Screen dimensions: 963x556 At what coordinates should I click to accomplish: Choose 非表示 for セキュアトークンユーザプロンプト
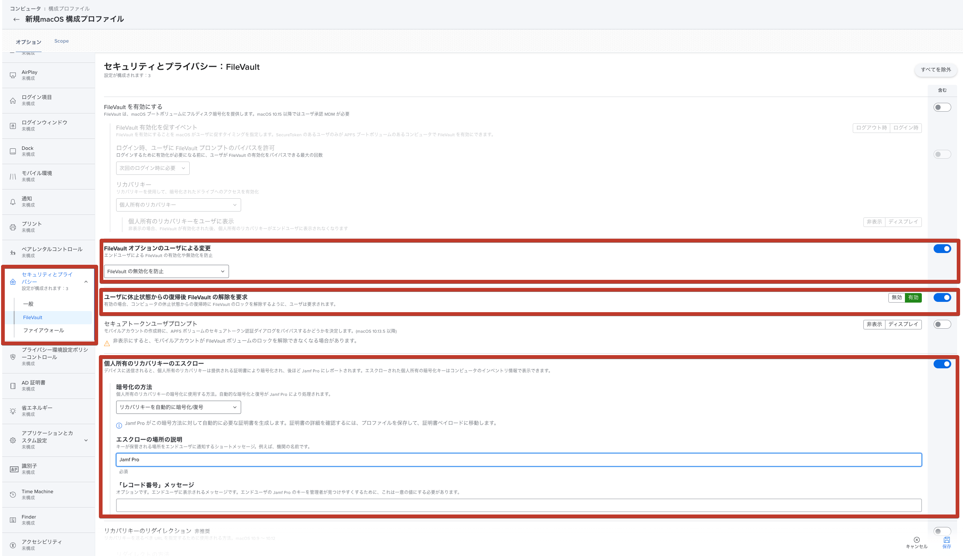[x=874, y=324]
